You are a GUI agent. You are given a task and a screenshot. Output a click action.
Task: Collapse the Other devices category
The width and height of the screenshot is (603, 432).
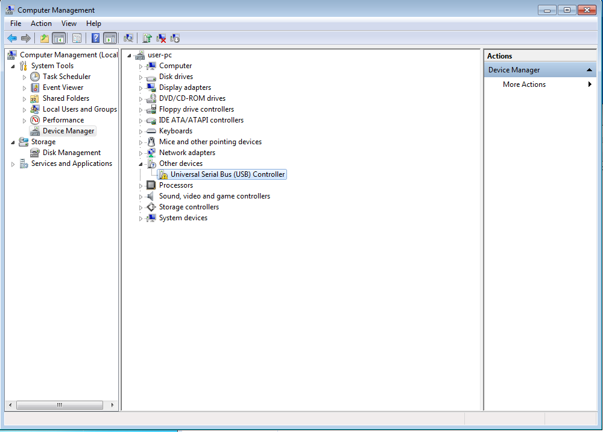(x=141, y=164)
